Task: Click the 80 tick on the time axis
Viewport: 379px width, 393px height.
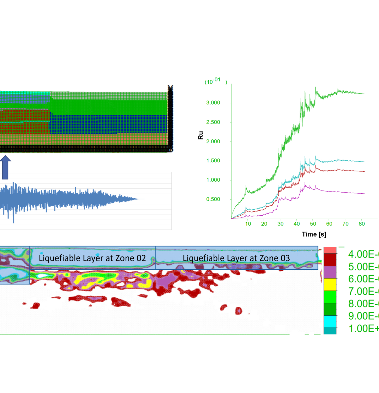Action: (362, 224)
